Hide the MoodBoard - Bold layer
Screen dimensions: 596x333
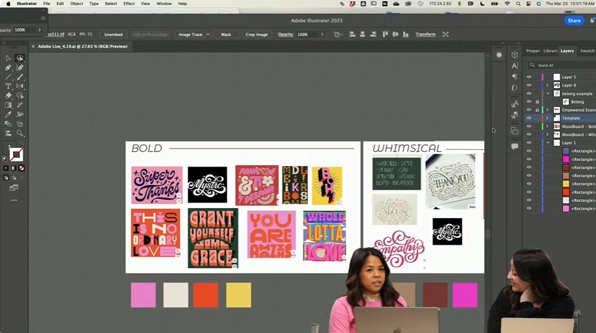click(x=529, y=126)
